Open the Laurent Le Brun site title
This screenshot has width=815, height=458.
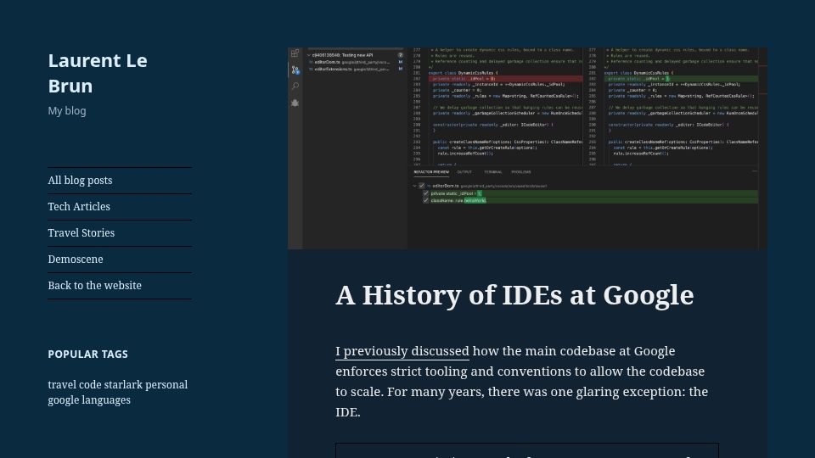pos(97,73)
